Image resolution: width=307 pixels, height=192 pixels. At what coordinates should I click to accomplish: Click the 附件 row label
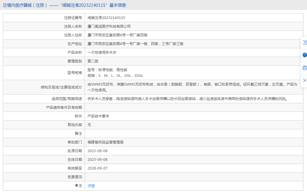[78, 116]
